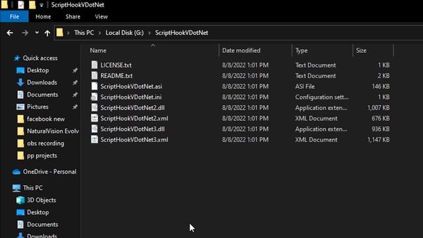Open OneDrive - Personal cloud icon
This screenshot has width=423, height=238.
pyautogui.click(x=16, y=172)
